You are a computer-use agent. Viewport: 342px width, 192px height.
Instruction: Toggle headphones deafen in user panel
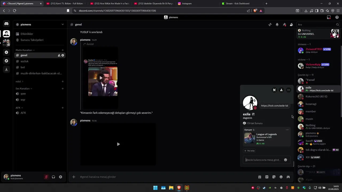[53, 177]
